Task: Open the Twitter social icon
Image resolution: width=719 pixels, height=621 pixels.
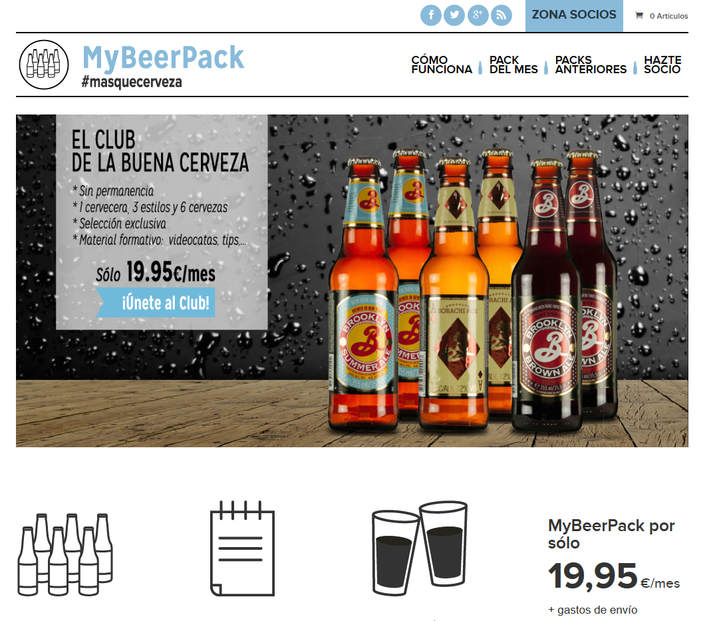Action: pos(454,15)
